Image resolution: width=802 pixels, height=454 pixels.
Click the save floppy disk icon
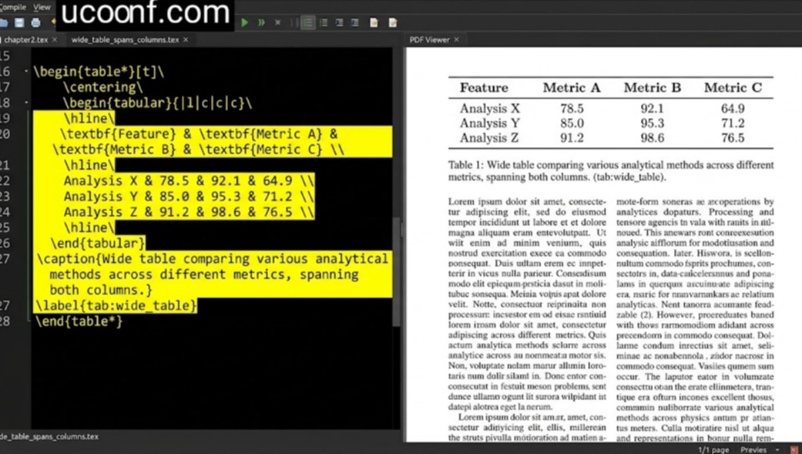[x=19, y=23]
